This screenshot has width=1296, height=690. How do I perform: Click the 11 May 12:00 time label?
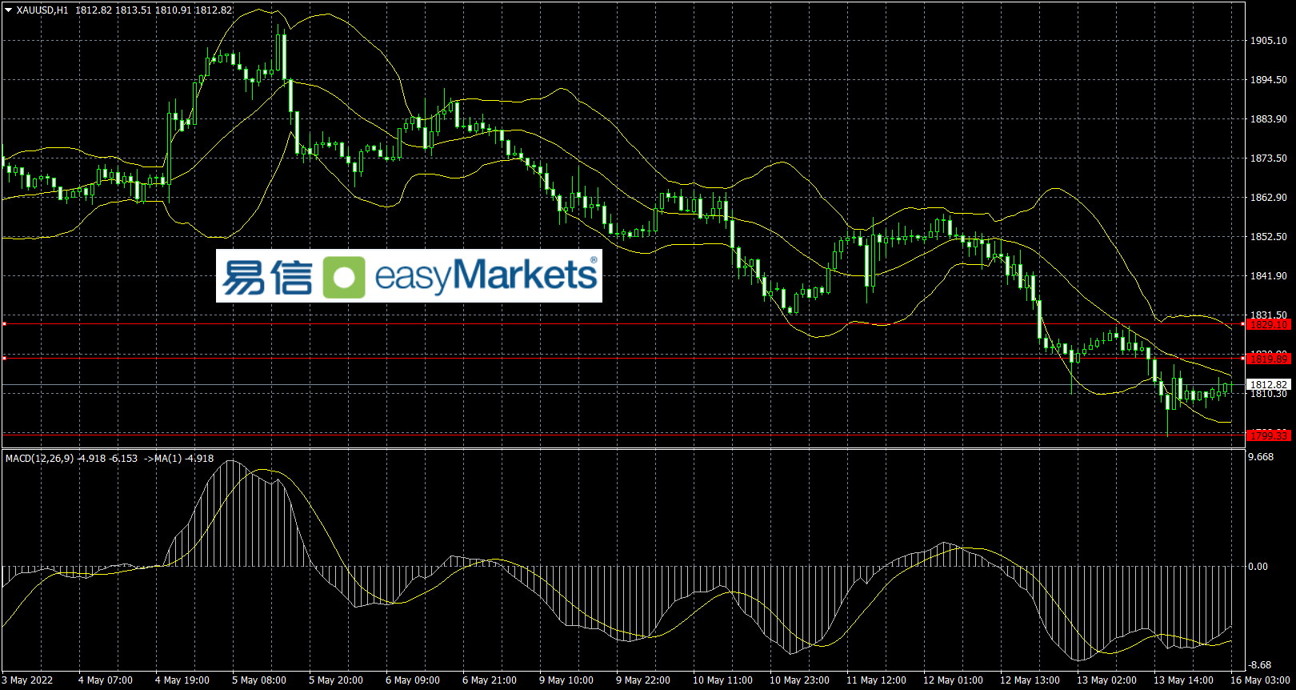click(x=876, y=680)
